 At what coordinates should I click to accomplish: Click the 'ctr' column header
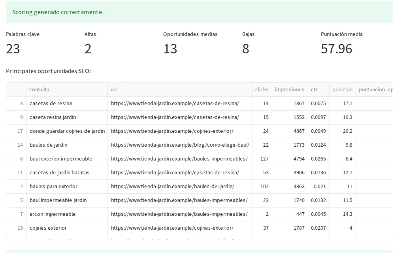318,89
